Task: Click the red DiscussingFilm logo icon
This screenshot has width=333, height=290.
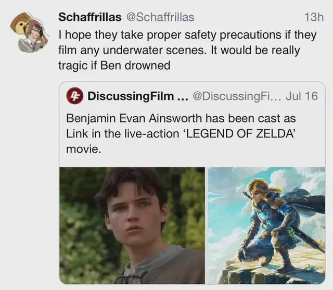Action: pos(75,96)
